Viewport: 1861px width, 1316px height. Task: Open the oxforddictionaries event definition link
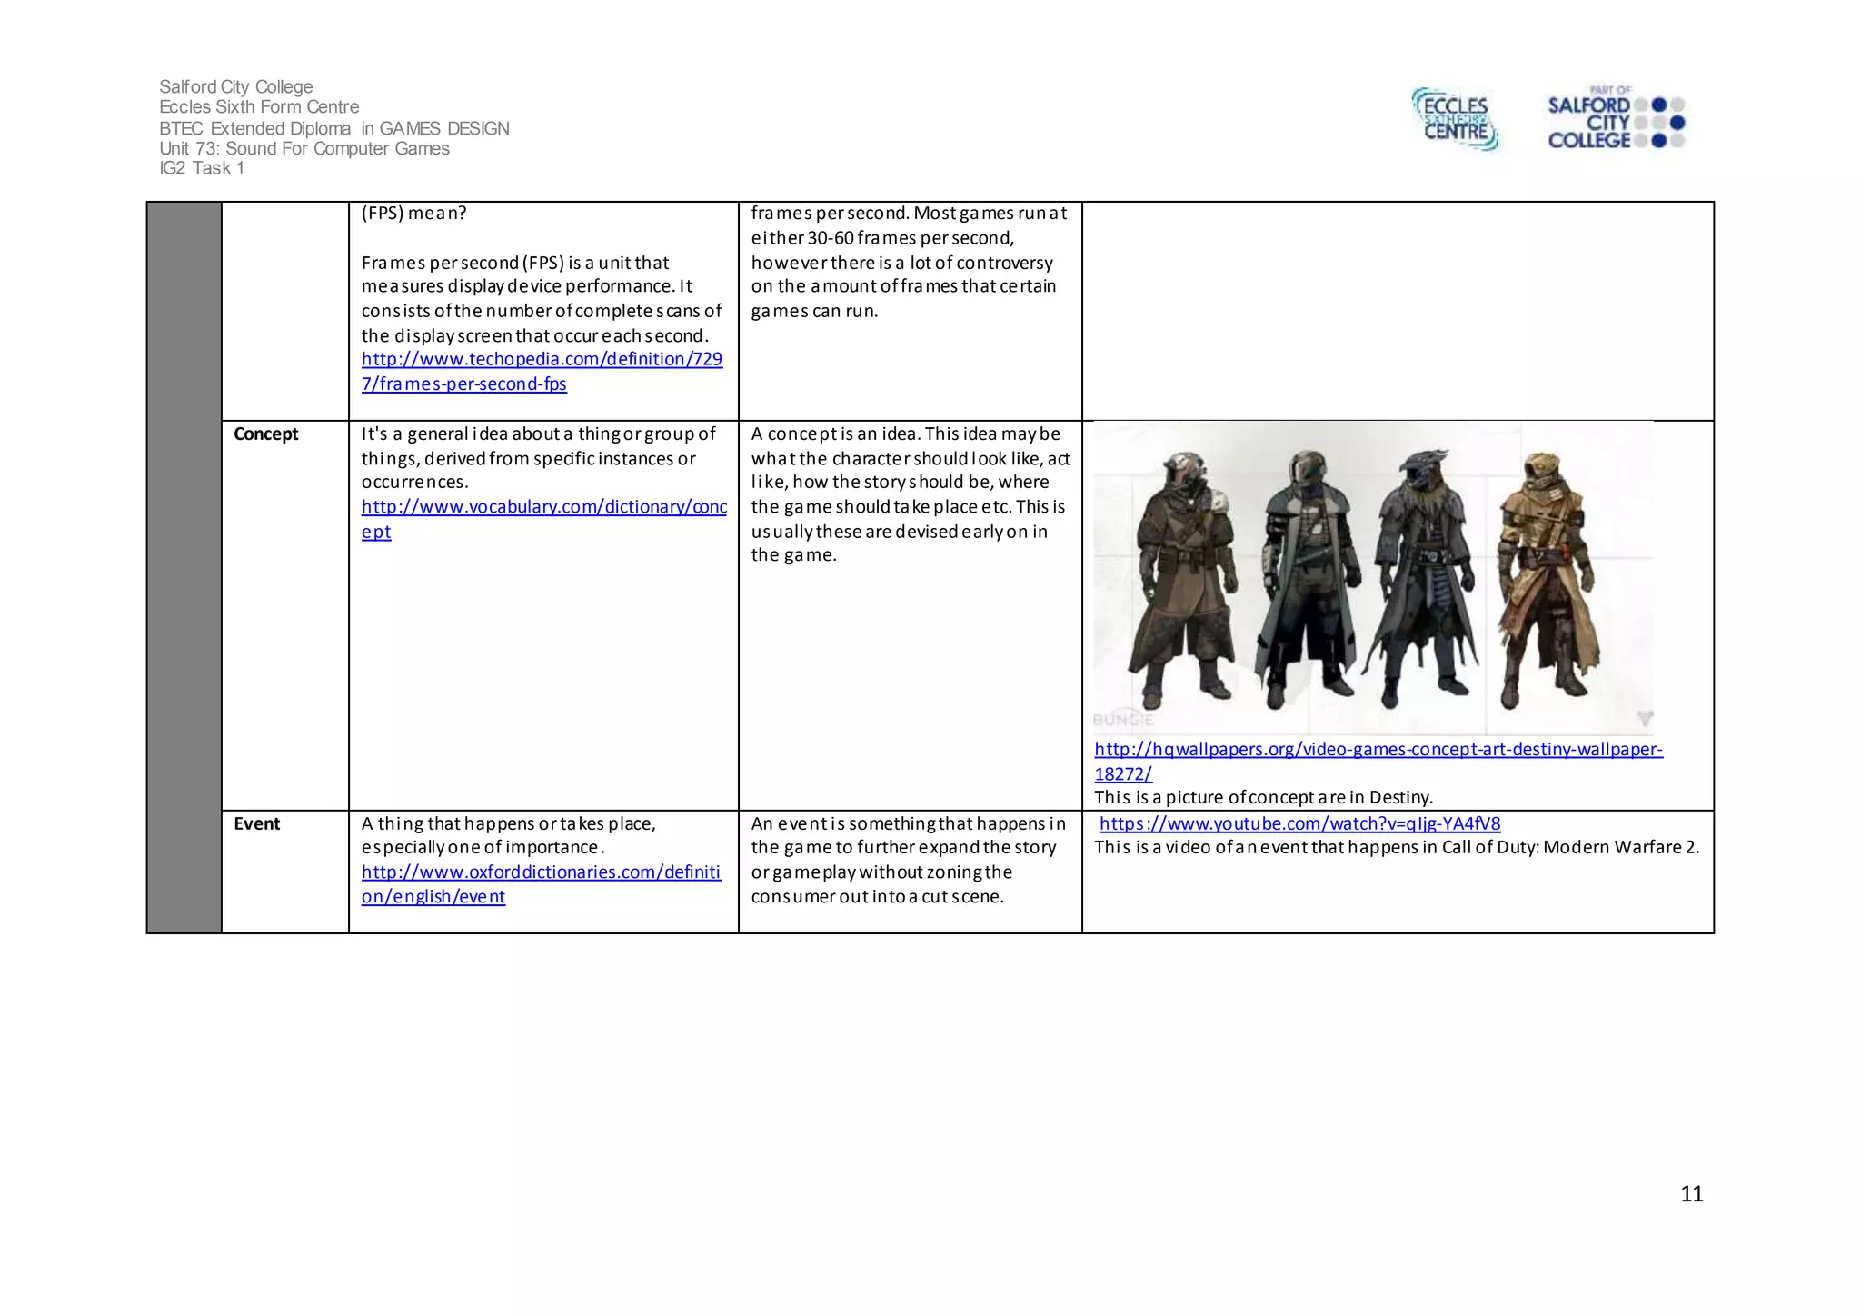[541, 884]
